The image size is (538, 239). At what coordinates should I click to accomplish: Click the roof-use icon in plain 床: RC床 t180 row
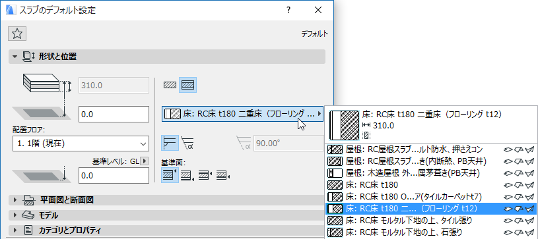click(530, 185)
